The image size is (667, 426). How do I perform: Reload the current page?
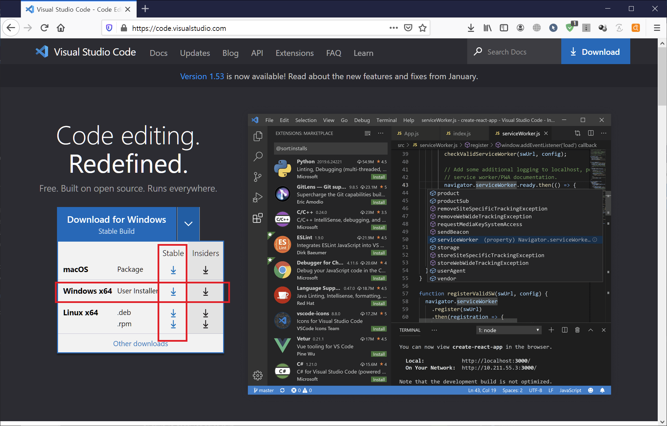click(44, 28)
